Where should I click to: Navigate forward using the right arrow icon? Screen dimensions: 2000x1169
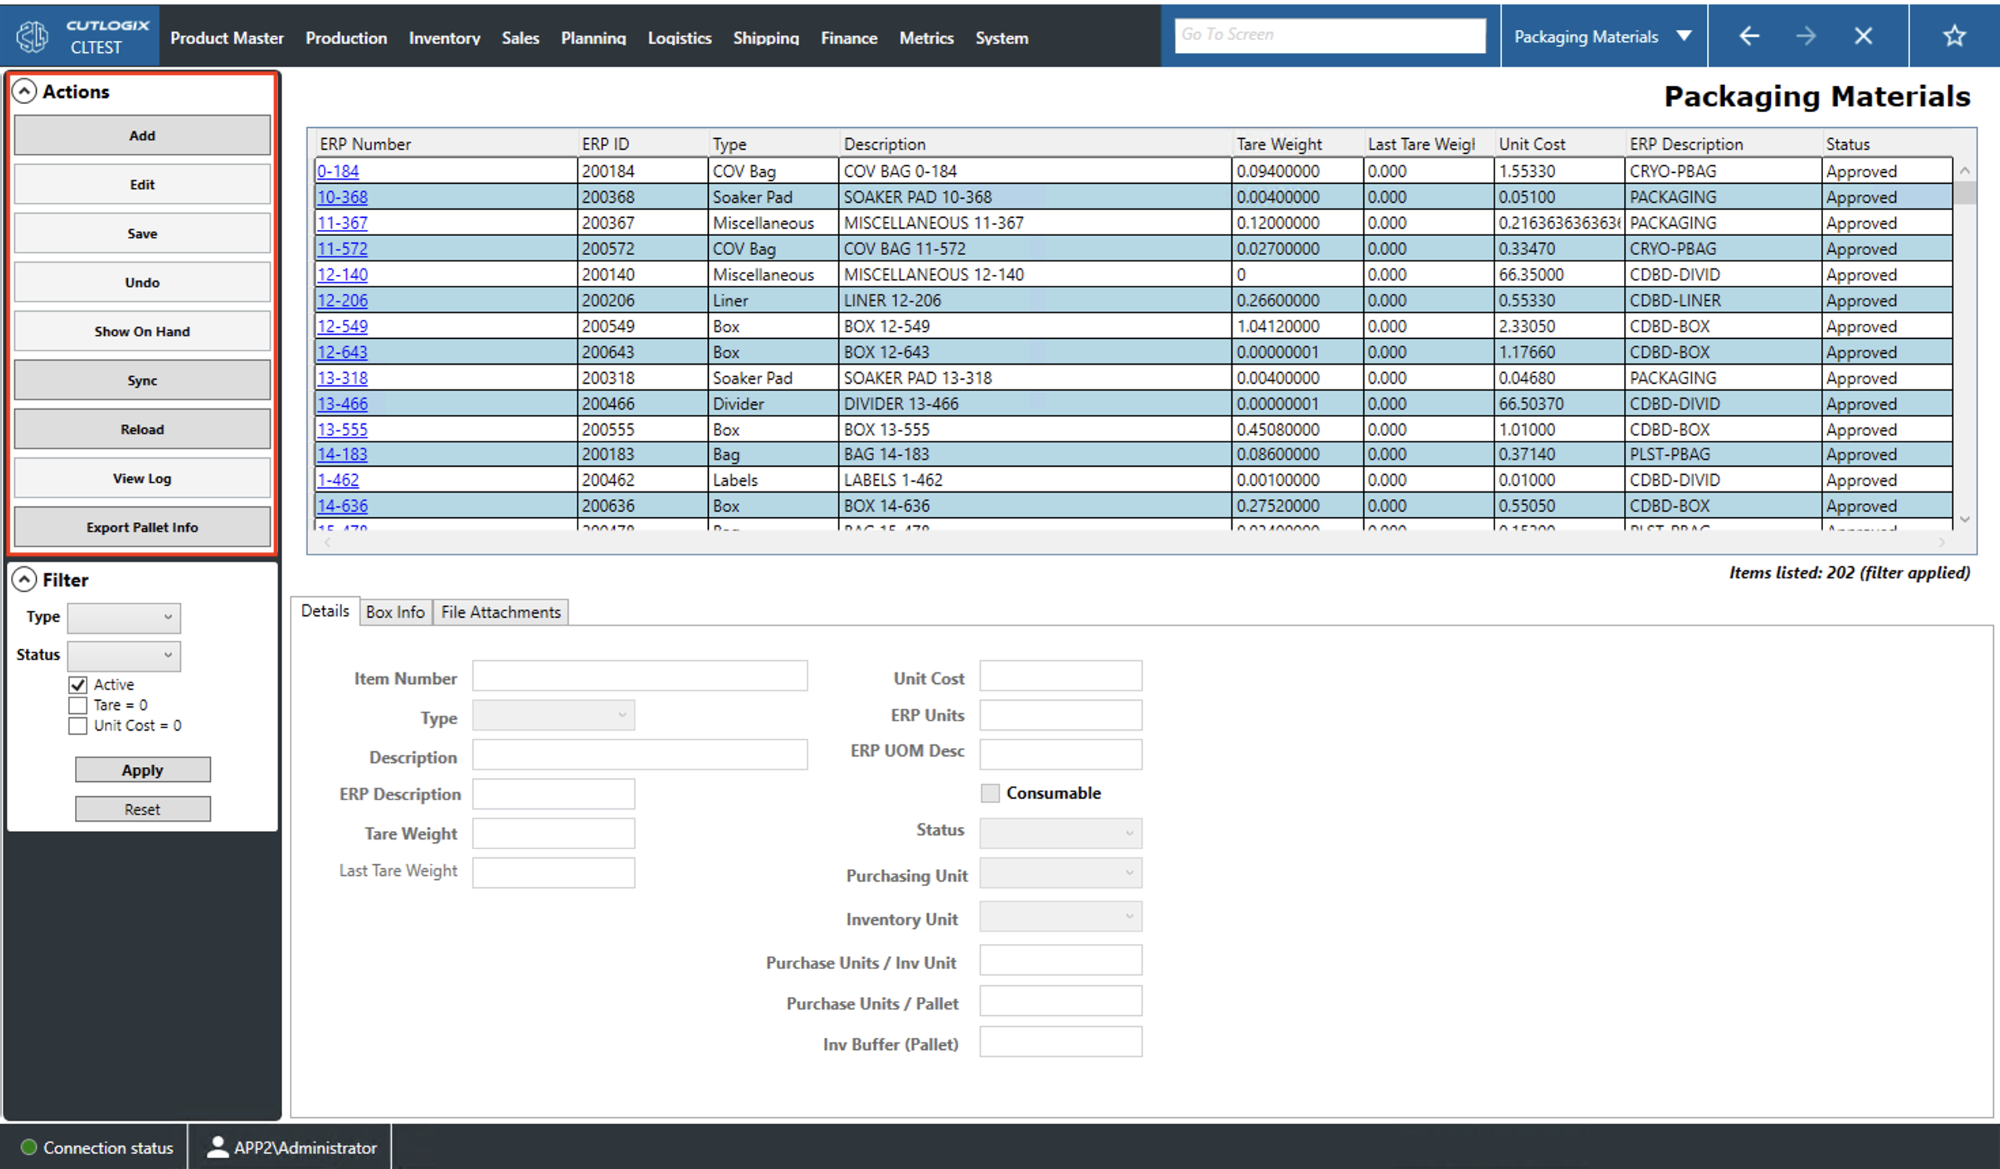coord(1806,35)
